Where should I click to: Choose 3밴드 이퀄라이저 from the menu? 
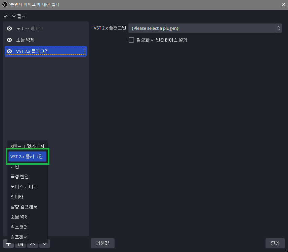(28, 146)
